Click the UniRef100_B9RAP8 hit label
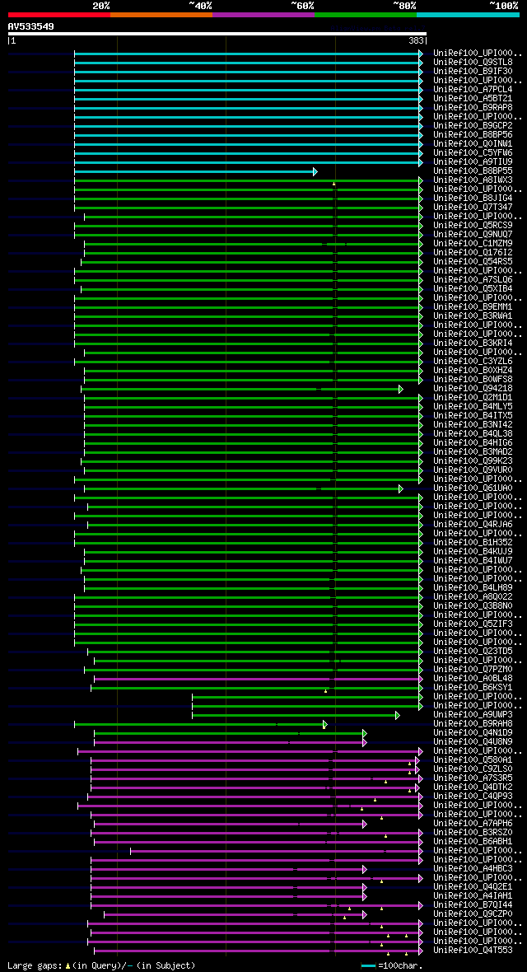527x972 pixels. [x=473, y=108]
